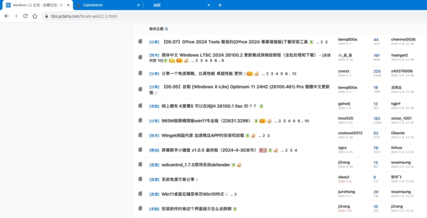
Task: Click the padlock site-info icon in address bar
Action: point(47,16)
